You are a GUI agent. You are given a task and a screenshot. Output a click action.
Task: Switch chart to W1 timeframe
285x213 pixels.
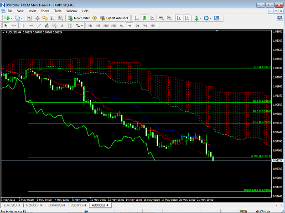click(145, 25)
